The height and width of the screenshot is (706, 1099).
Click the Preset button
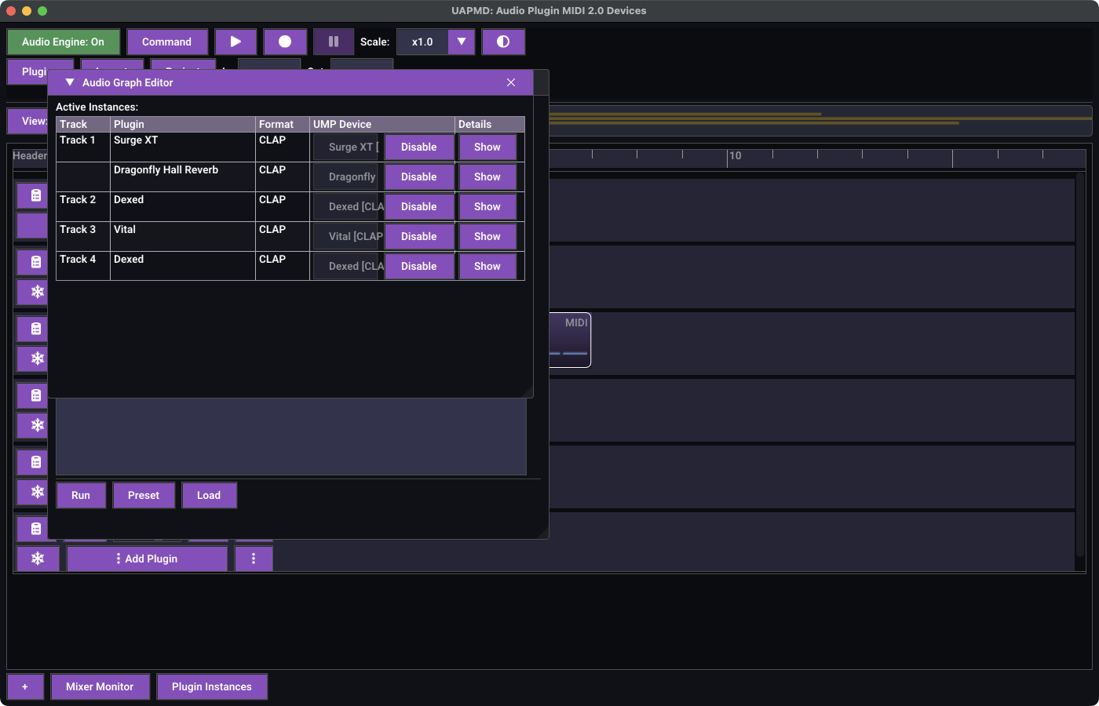(x=144, y=495)
